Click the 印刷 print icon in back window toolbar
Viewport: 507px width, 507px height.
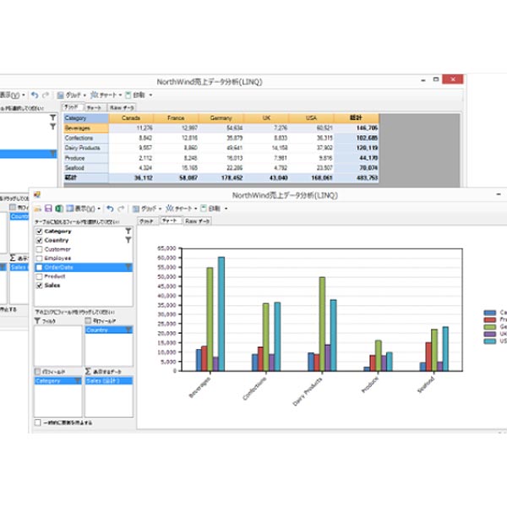click(x=128, y=95)
